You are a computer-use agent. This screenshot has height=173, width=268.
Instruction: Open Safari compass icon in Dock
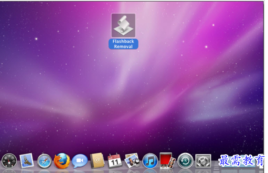tap(44, 161)
